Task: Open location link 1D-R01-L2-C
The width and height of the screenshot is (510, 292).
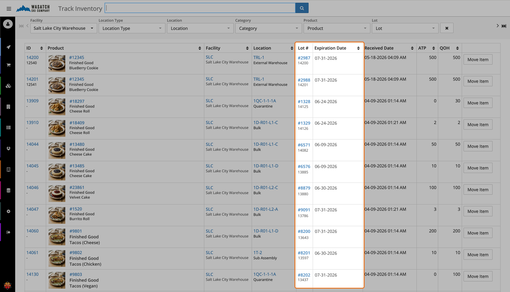Action: (266, 187)
